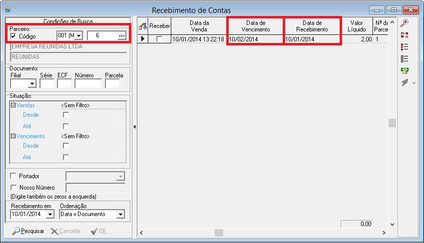Tick the Receber checkbox in the first row
This screenshot has width=424, height=243.
(x=159, y=39)
